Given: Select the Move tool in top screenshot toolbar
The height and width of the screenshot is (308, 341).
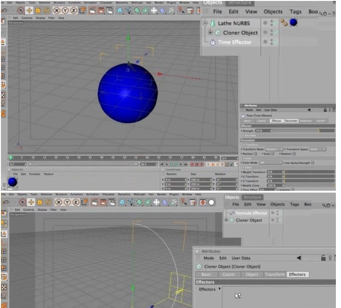Looking at the screenshot, I should (x=29, y=10).
